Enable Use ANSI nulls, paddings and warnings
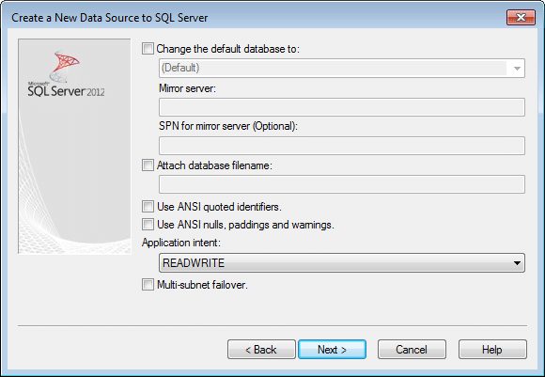Viewport: 545px width, 377px height. pyautogui.click(x=148, y=225)
